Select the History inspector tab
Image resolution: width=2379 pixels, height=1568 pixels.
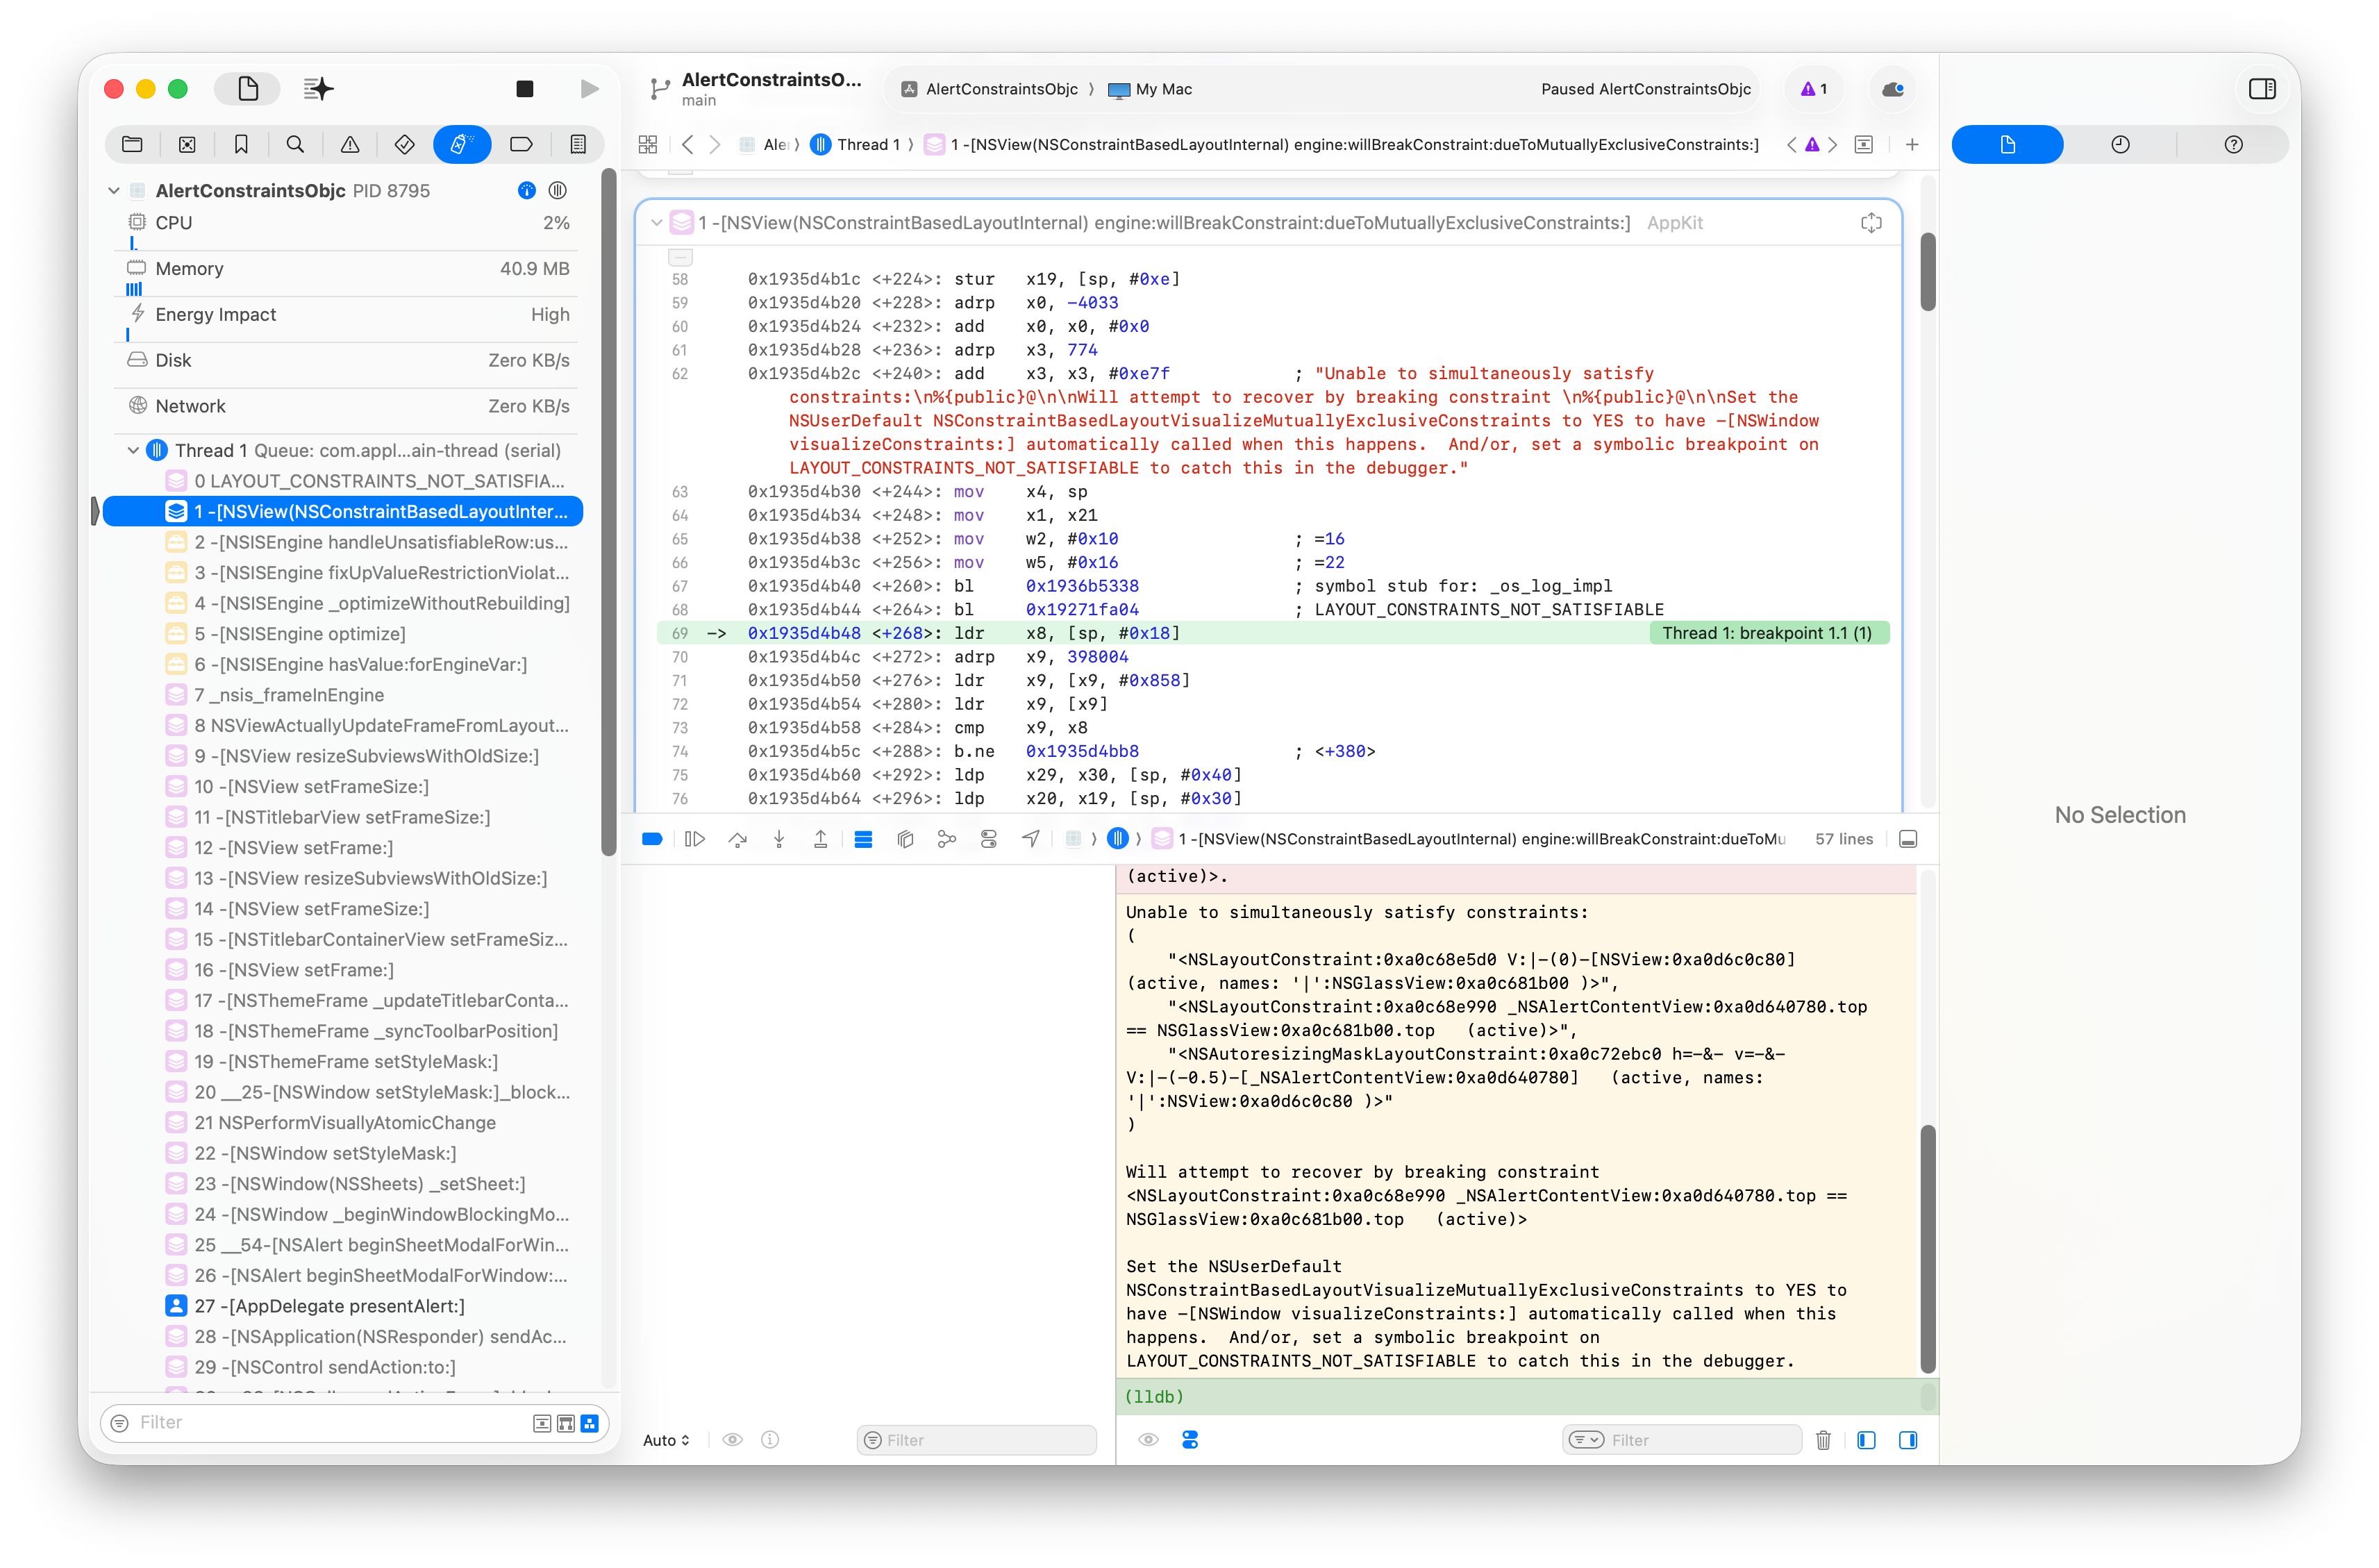[2120, 144]
